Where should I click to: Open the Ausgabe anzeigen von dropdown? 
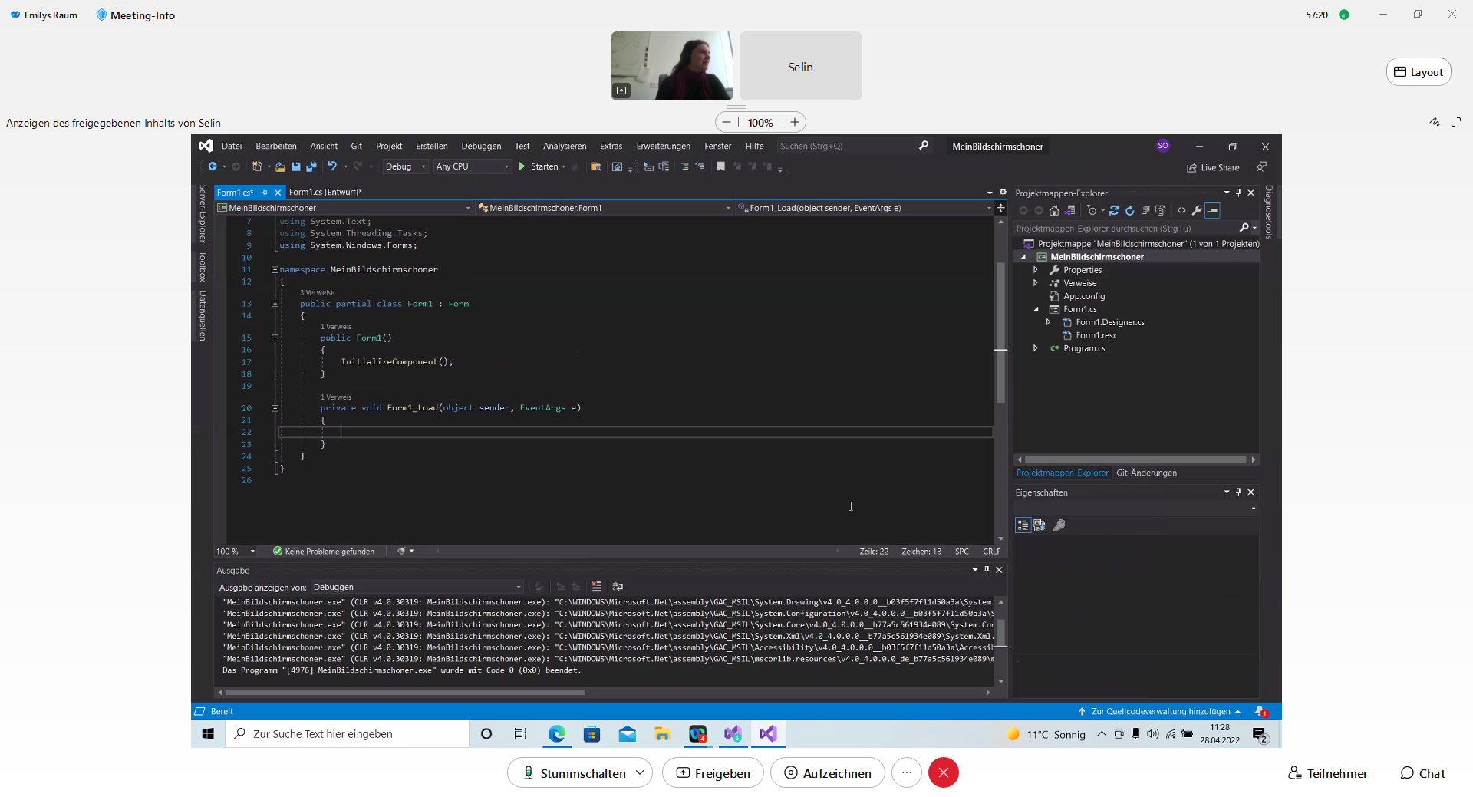(x=417, y=587)
